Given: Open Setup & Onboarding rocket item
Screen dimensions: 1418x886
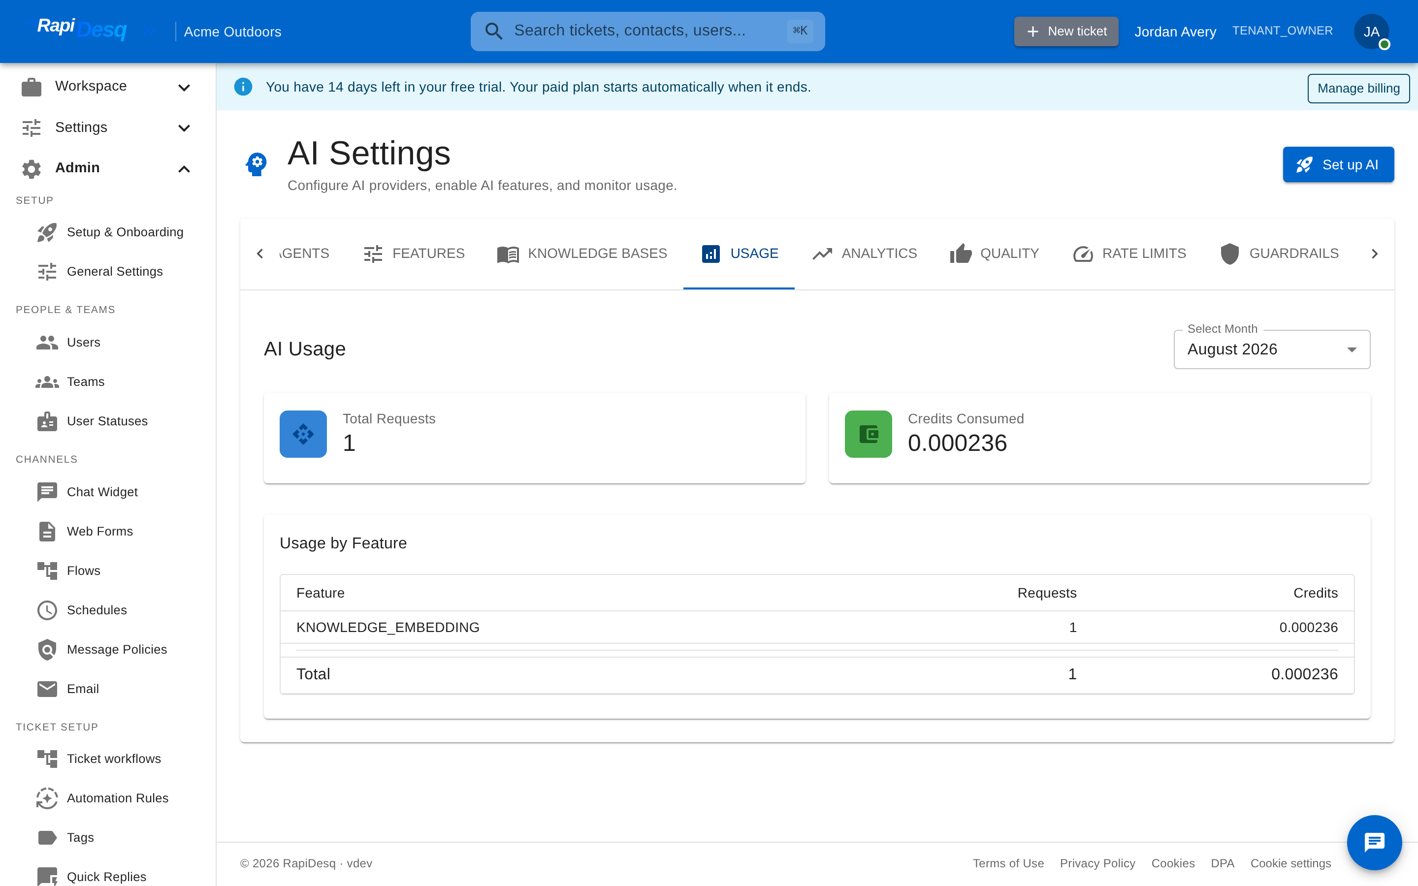Looking at the screenshot, I should [x=108, y=232].
